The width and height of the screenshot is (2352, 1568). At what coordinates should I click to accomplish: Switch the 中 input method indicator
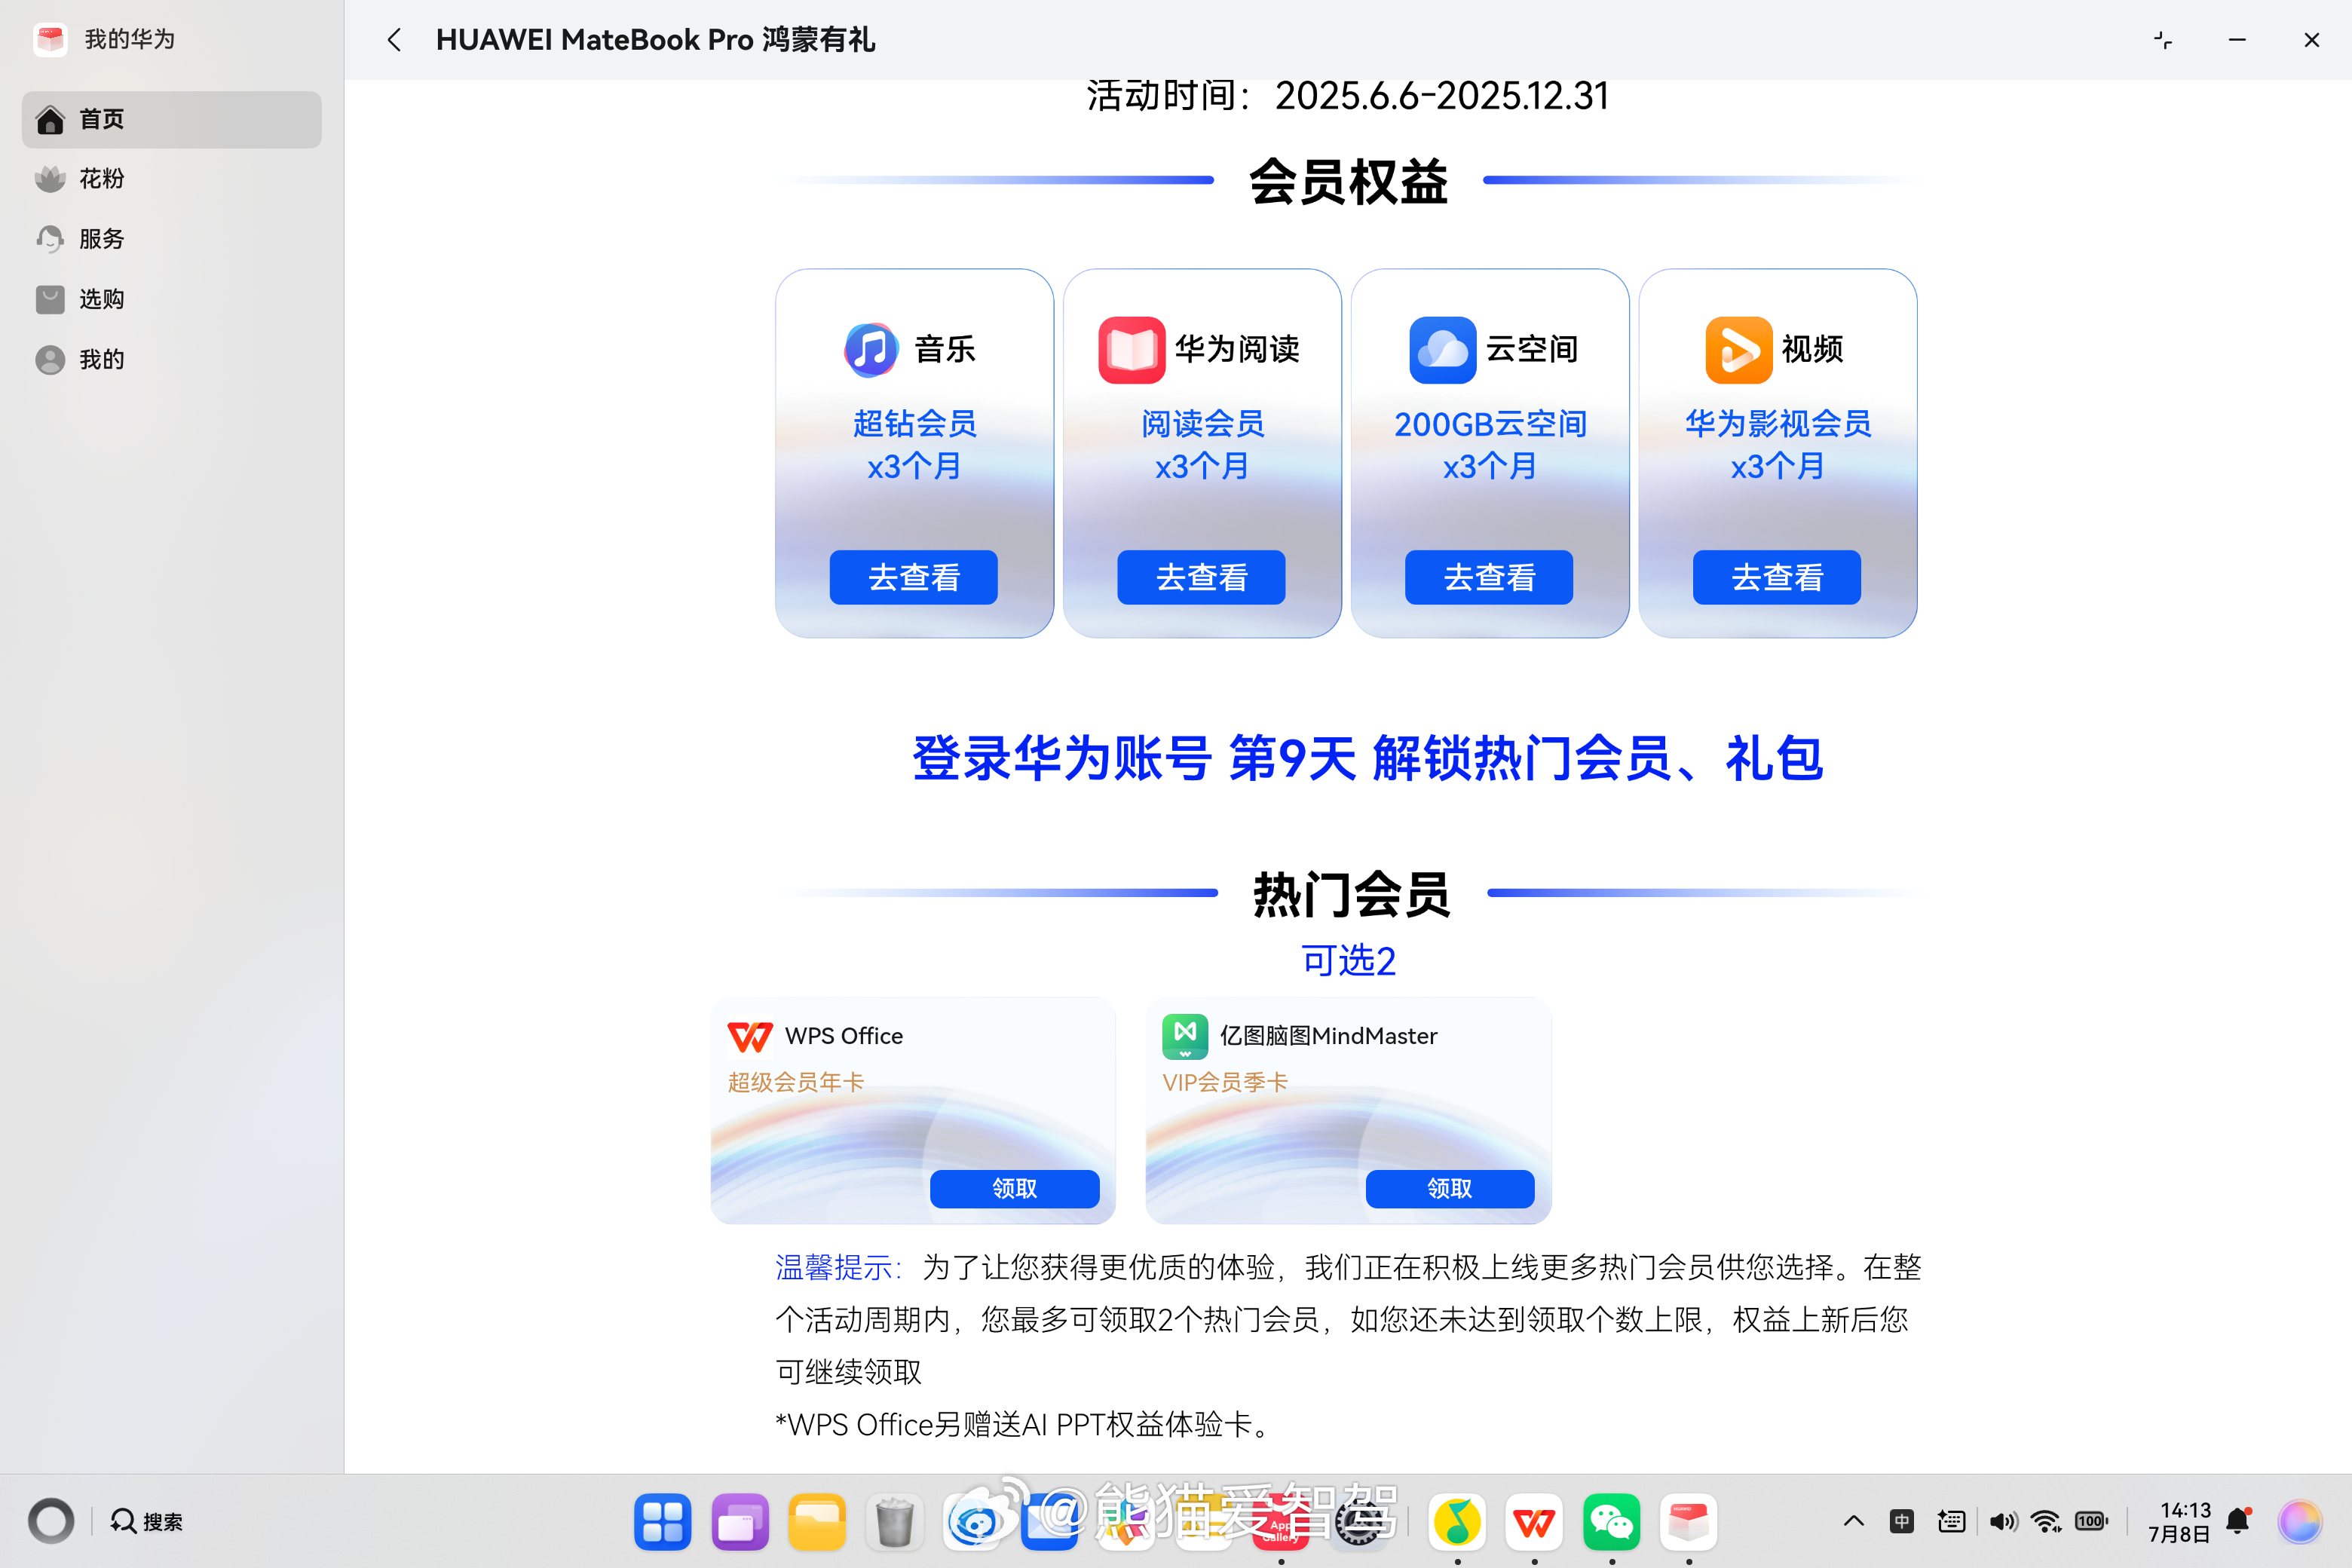pyautogui.click(x=1901, y=1522)
